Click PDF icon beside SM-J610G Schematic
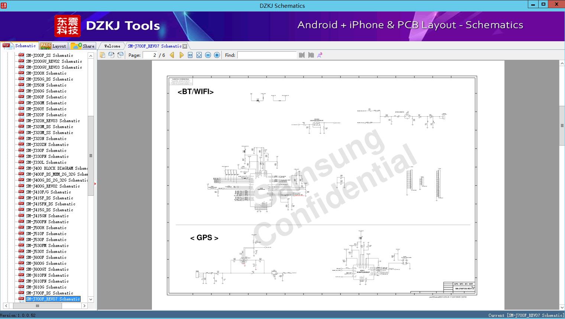 [x=21, y=287]
